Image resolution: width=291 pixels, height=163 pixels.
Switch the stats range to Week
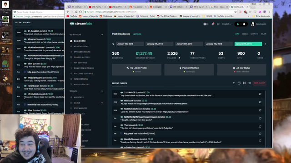[x=245, y=34]
